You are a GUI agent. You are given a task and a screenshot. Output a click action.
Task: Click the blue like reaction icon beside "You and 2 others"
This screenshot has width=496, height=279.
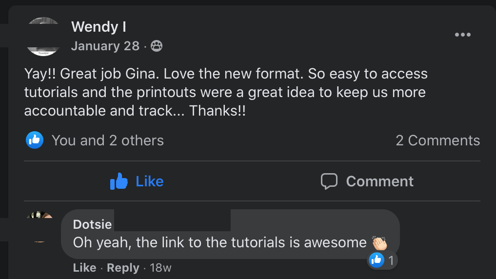(x=35, y=140)
